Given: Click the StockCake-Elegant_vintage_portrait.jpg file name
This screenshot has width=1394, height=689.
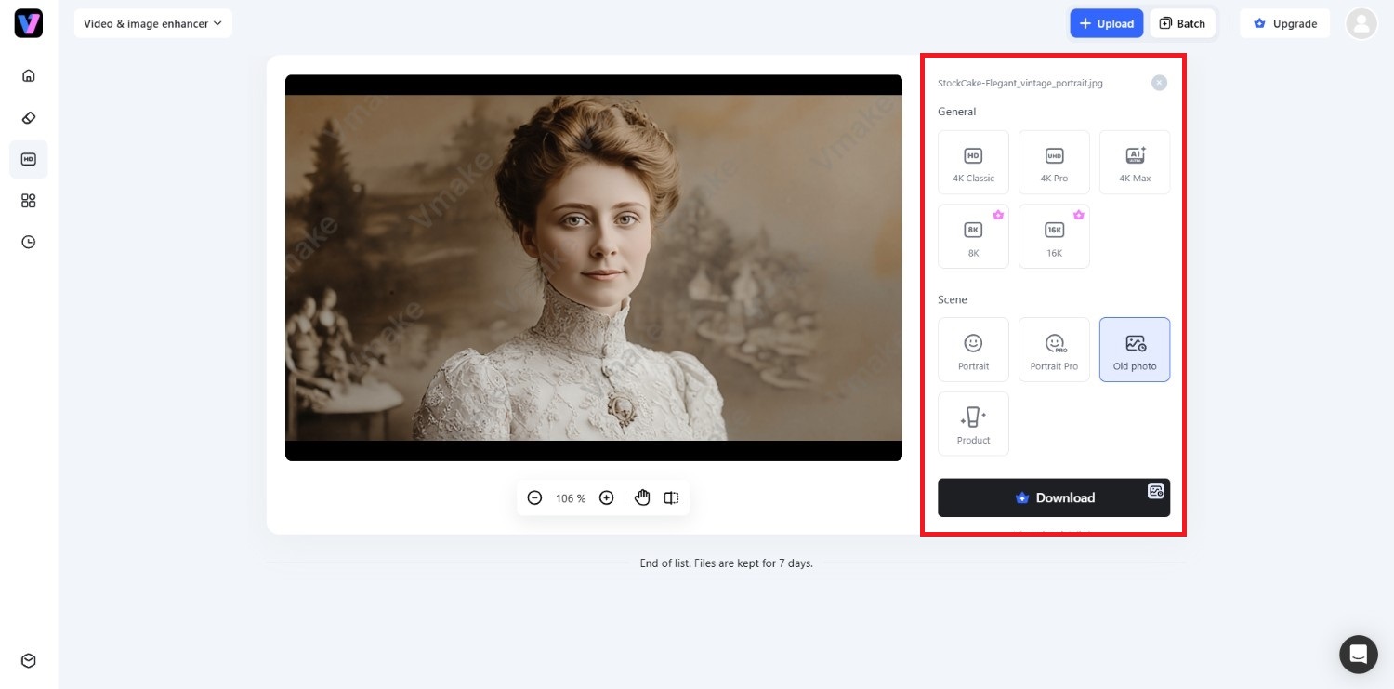Looking at the screenshot, I should tap(1020, 83).
